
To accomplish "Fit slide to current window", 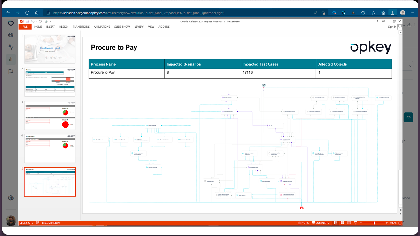I will [400, 223].
